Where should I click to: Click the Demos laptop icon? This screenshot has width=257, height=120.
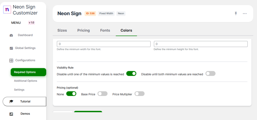11,114
